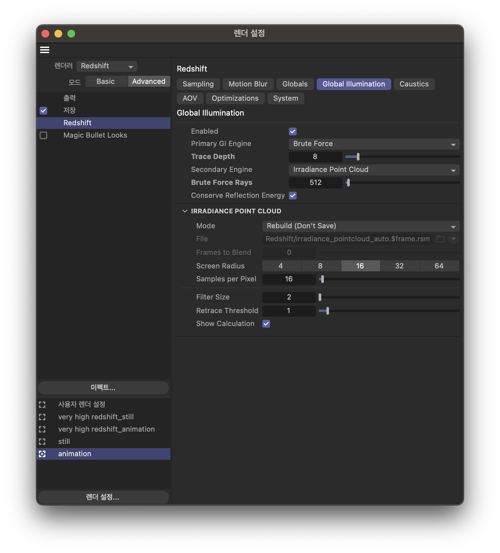Open the Secondary Engine dropdown
500x553 pixels.
374,170
